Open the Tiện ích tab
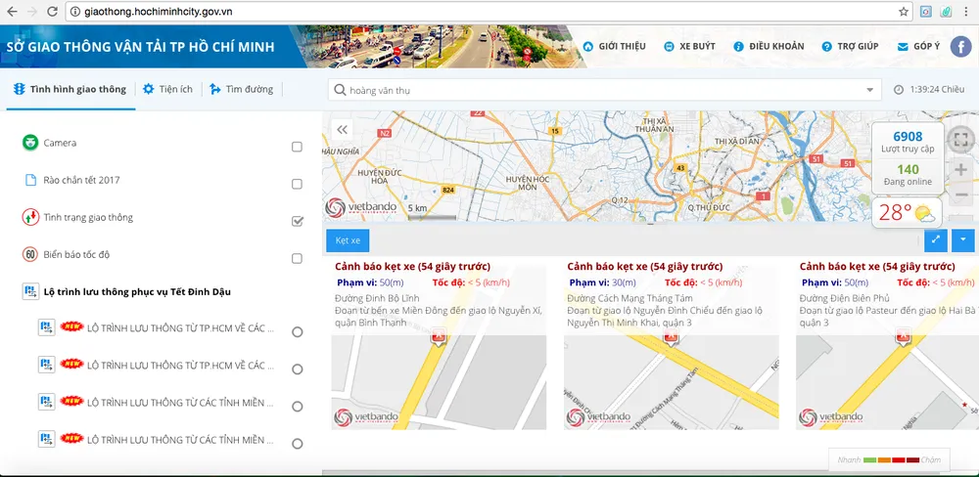979x477 pixels. [167, 89]
